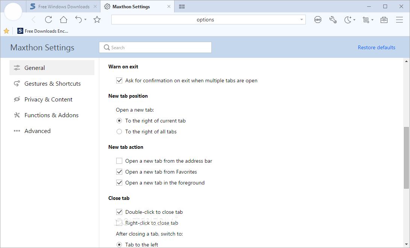Image resolution: width=410 pixels, height=248 pixels.
Task: Click the vertical scrollbar thumb
Action: tap(406, 157)
